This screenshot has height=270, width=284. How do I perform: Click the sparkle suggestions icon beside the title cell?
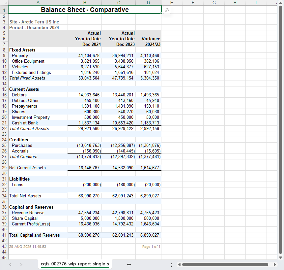tap(167, 10)
